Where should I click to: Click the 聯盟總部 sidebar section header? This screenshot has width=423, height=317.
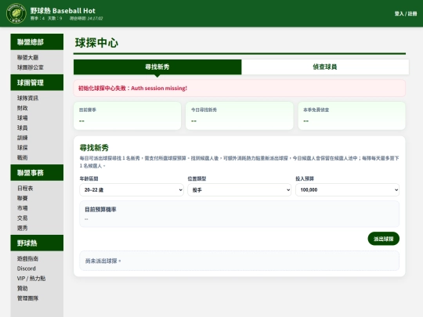coord(37,41)
